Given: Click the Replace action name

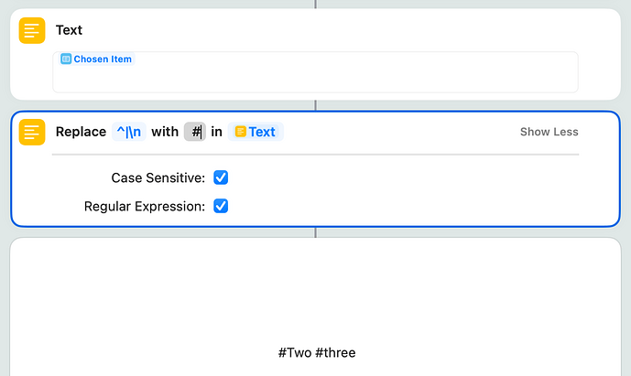Looking at the screenshot, I should [x=81, y=132].
